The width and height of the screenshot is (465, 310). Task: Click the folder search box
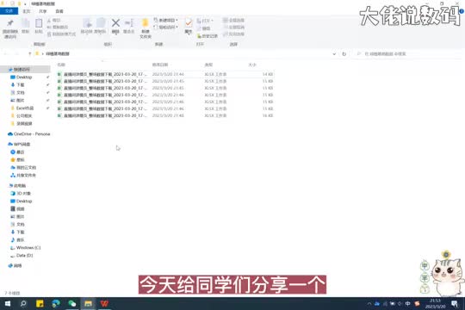(x=409, y=53)
